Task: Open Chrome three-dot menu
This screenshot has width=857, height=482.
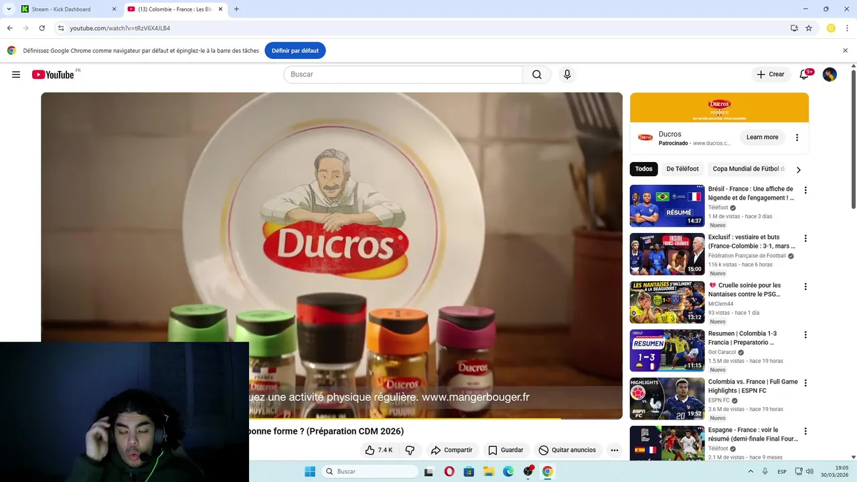Action: [847, 28]
